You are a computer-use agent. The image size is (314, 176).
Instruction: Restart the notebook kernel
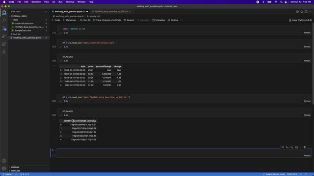click(x=129, y=20)
